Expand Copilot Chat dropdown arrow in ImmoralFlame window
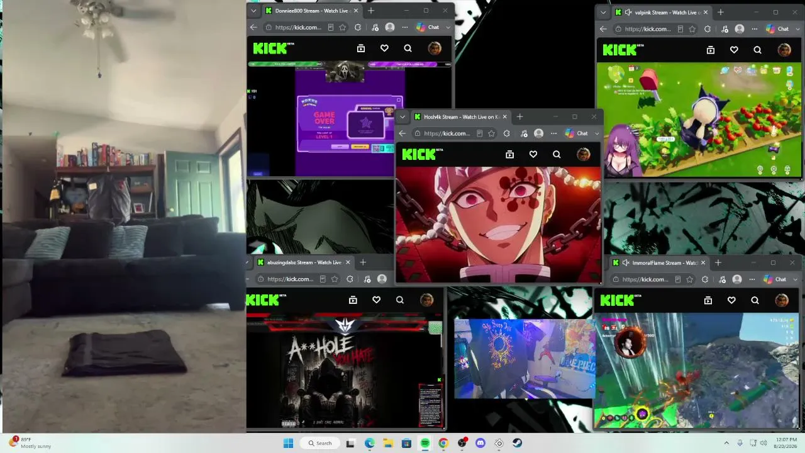The width and height of the screenshot is (805, 453). click(x=796, y=279)
